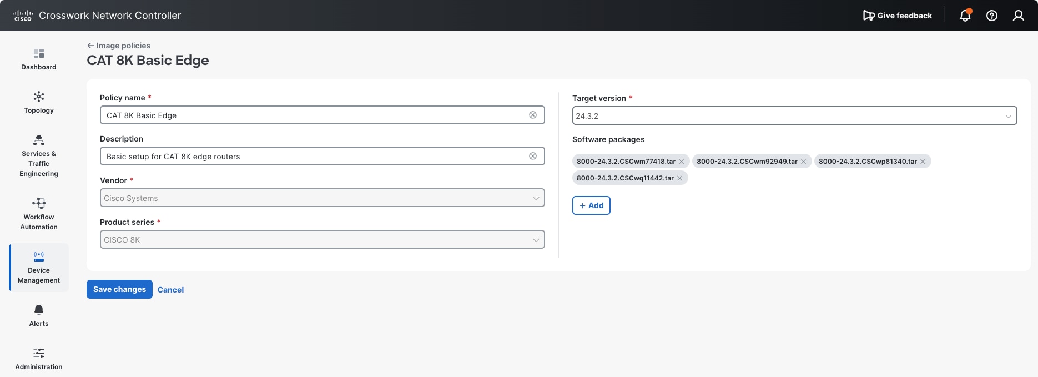Viewport: 1038px width, 377px height.
Task: Open the Alerts bell in sidebar
Action: (x=39, y=310)
